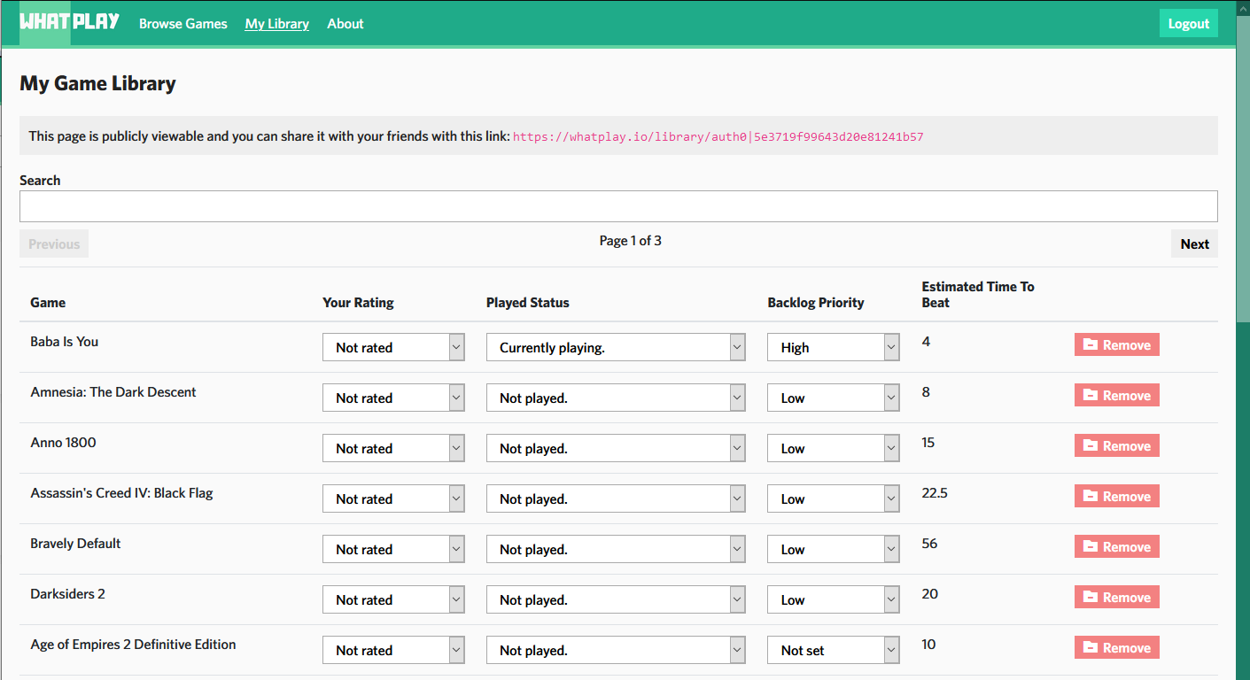1250x680 pixels.
Task: Set backlog priority for Bravely Default
Action: click(834, 550)
